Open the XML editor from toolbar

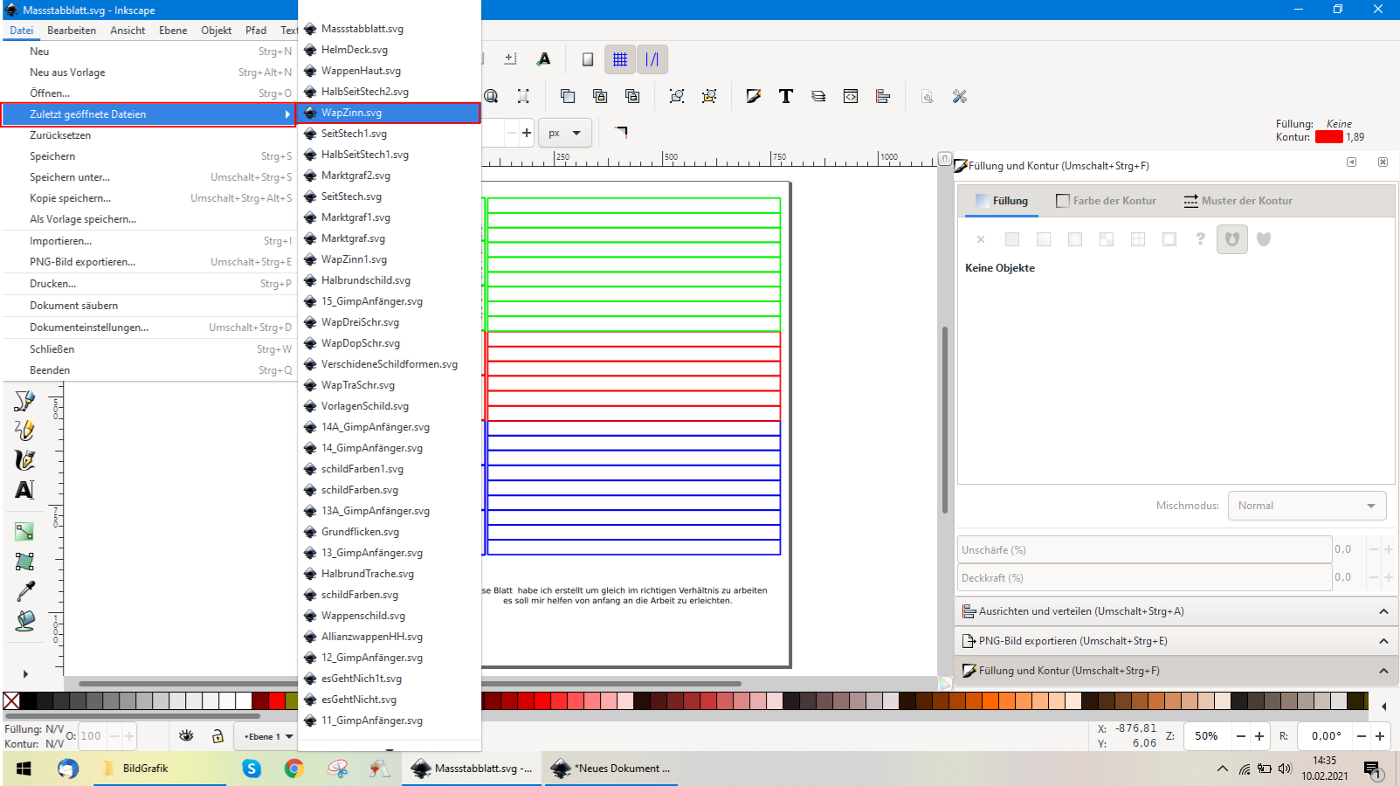tap(851, 96)
